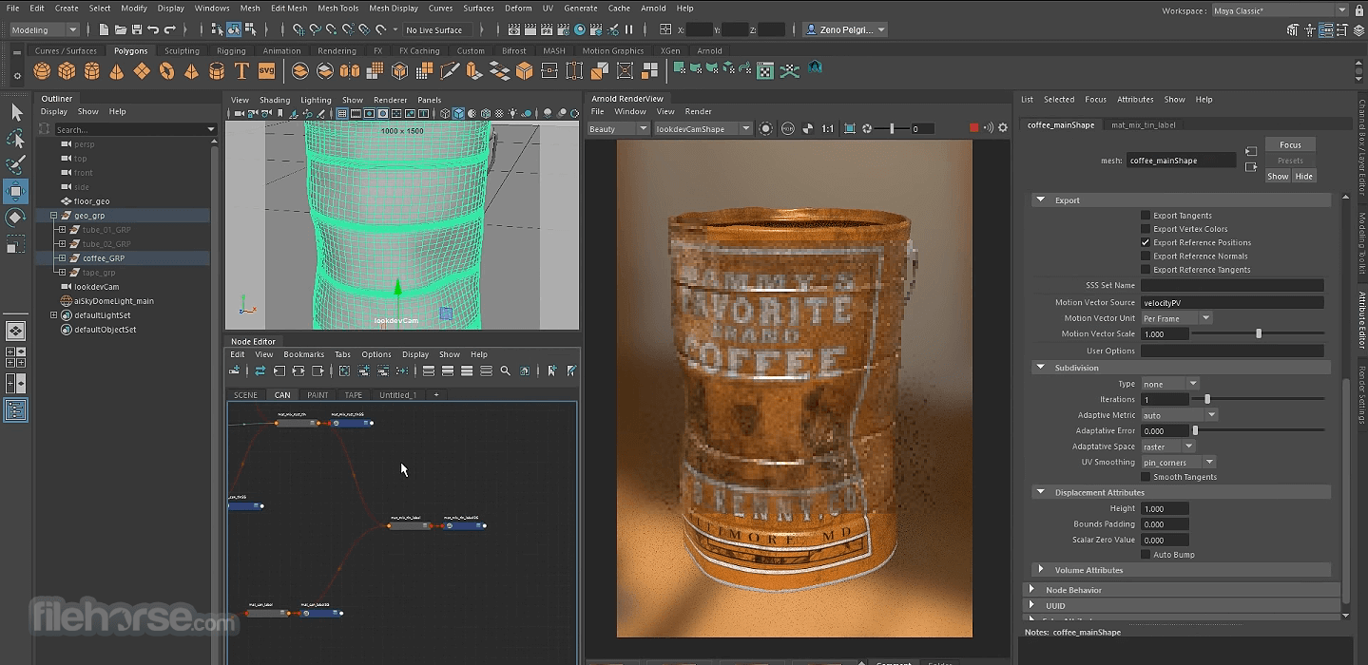Click the Presets button

(1290, 161)
